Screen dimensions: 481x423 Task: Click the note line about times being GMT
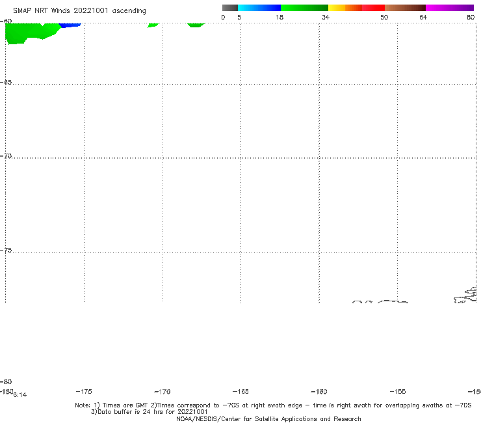pyautogui.click(x=273, y=405)
